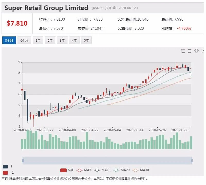Click the 收盘价：7.8100 value

(52, 19)
